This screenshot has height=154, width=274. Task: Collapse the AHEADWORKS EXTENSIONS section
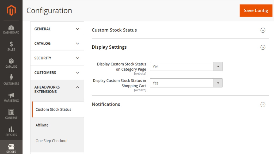point(57,89)
